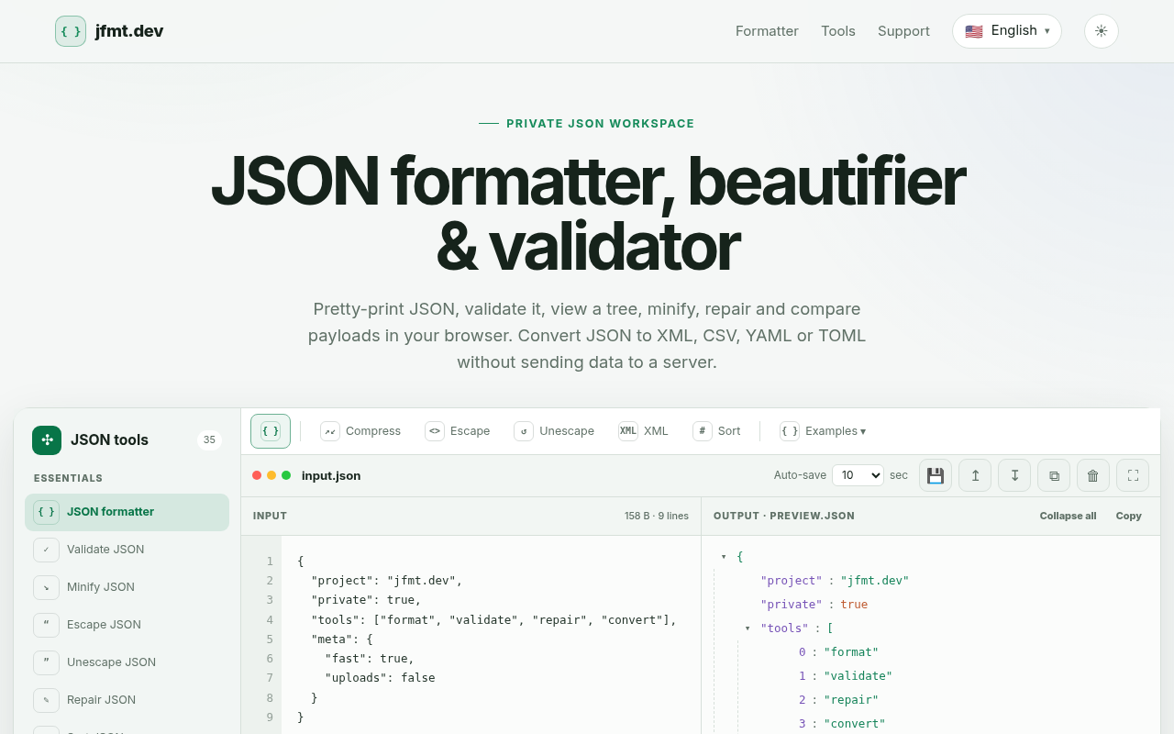Click the download arrow icon

coord(1014,475)
